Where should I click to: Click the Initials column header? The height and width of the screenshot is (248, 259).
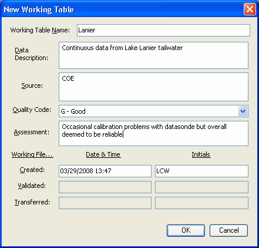[201, 154]
